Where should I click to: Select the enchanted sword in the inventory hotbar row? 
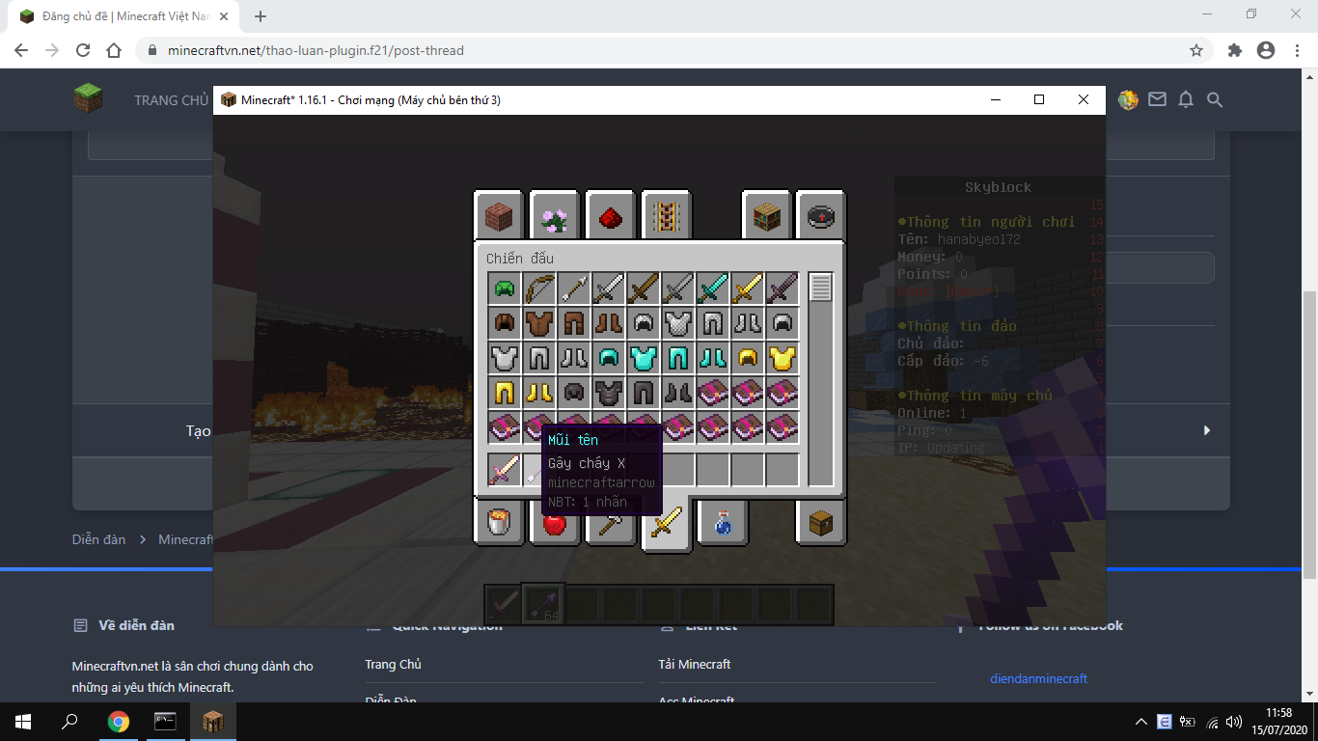coord(505,470)
